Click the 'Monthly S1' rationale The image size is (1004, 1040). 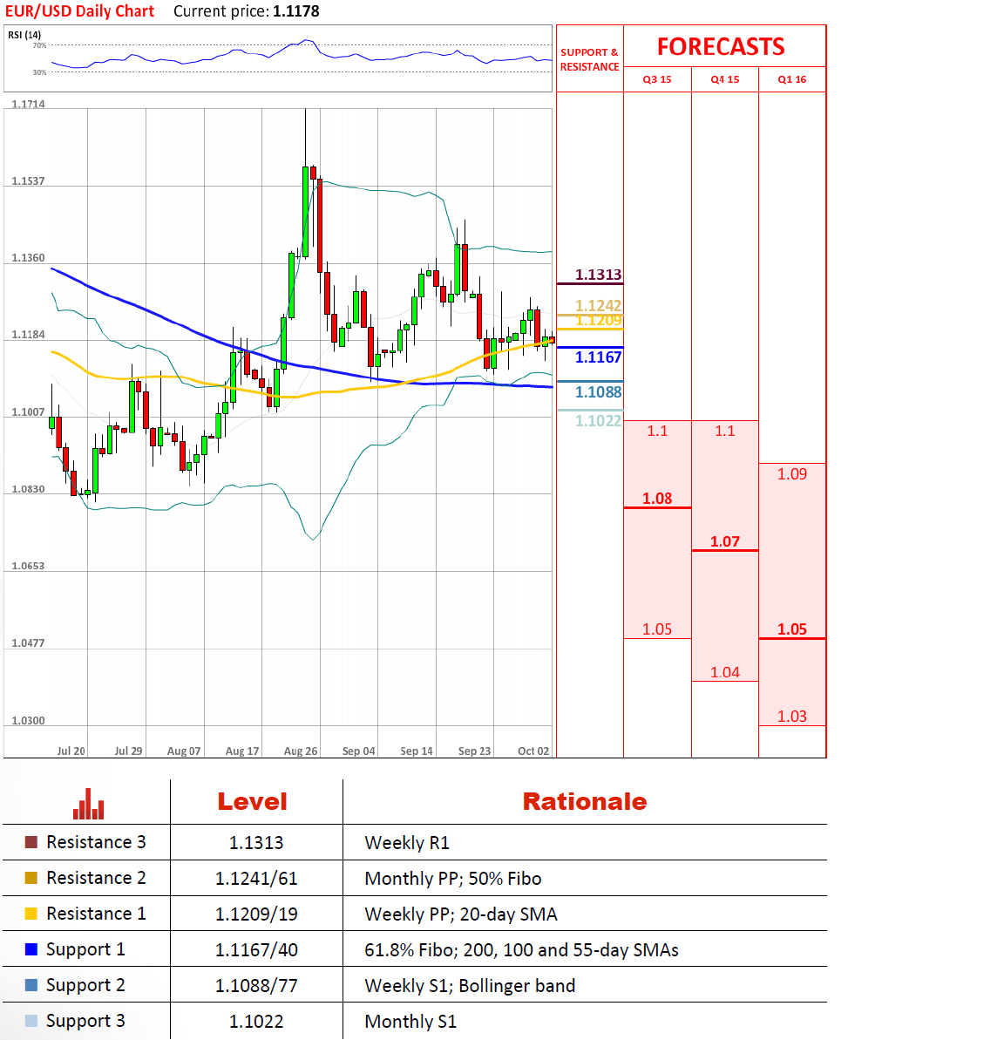[x=410, y=1022]
